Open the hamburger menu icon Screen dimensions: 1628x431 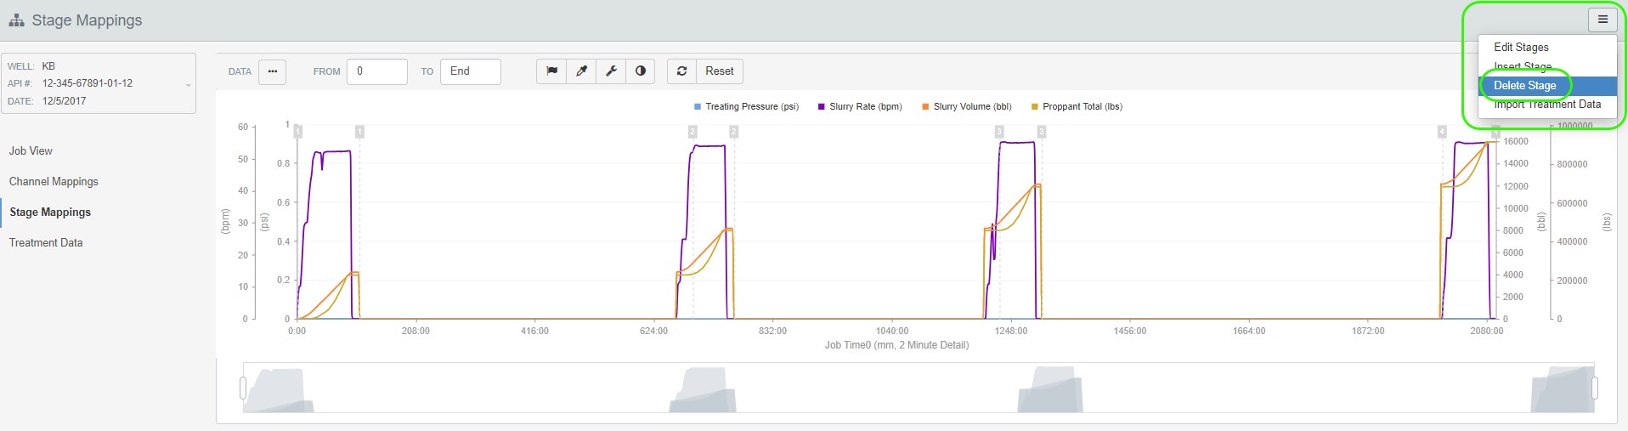pos(1603,20)
